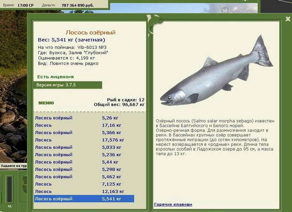Click the Версия игры 3.7.5 banner
Viewport: 292px width, 212px height.
(x=68, y=85)
